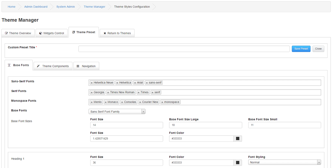Select the Theme Preset tab
Viewport: 332px width, 168px height.
click(x=84, y=32)
